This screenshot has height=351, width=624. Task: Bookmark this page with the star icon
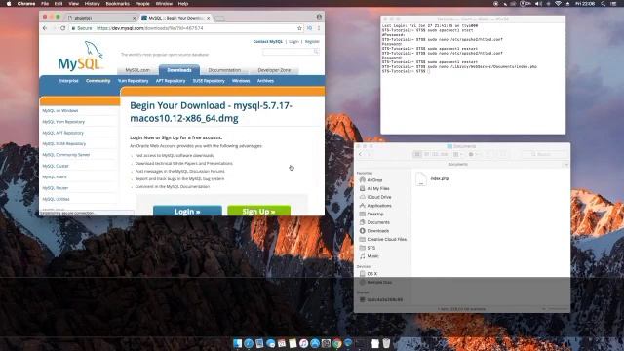pos(299,28)
